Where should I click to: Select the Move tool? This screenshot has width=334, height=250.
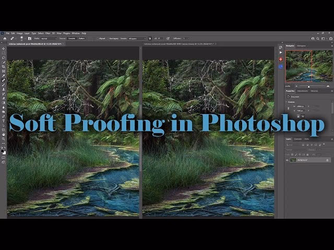4,48
